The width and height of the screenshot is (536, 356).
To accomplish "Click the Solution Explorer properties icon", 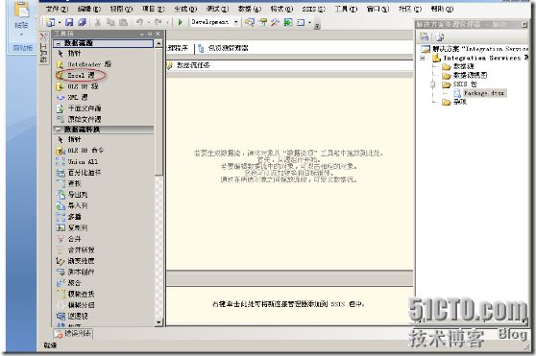I will [x=424, y=36].
